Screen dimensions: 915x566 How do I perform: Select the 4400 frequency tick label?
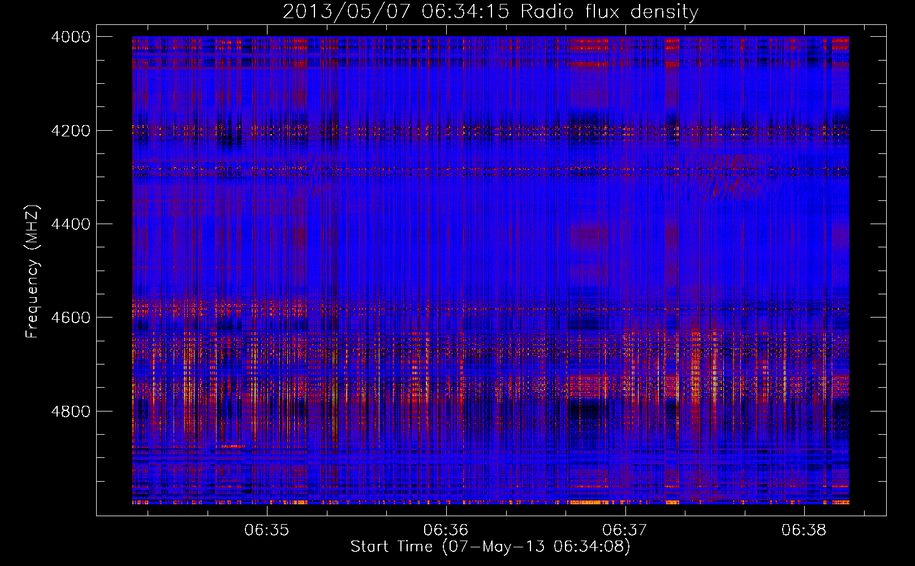(71, 224)
